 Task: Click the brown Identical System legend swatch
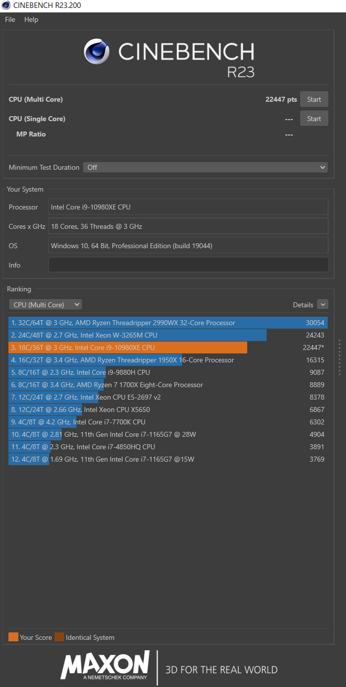click(59, 637)
